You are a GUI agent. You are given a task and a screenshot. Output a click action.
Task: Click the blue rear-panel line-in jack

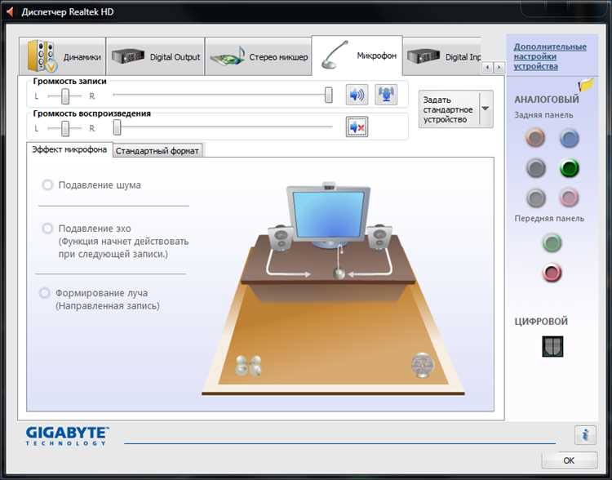pos(569,138)
